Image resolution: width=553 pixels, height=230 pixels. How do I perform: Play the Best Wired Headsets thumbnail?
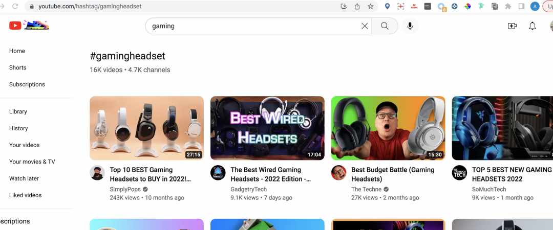tap(267, 128)
